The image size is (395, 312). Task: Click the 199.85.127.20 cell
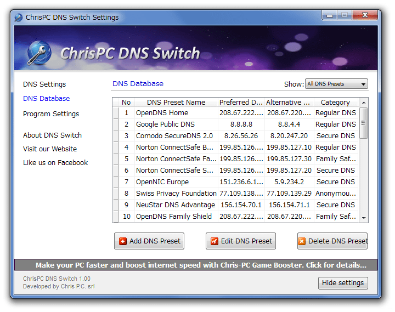click(289, 171)
